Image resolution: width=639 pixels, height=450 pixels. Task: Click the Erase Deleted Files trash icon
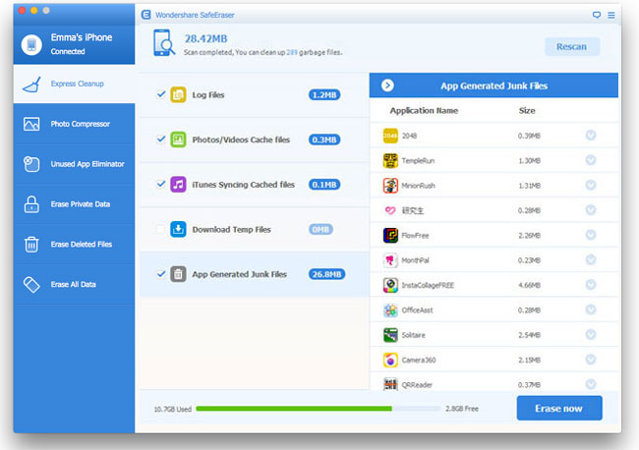tap(31, 245)
